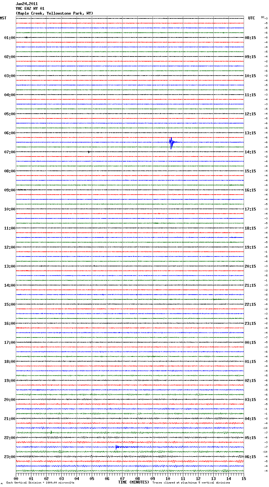Click the small black spike on the 07:00 trace
This screenshot has width=269, height=487.
pos(89,152)
